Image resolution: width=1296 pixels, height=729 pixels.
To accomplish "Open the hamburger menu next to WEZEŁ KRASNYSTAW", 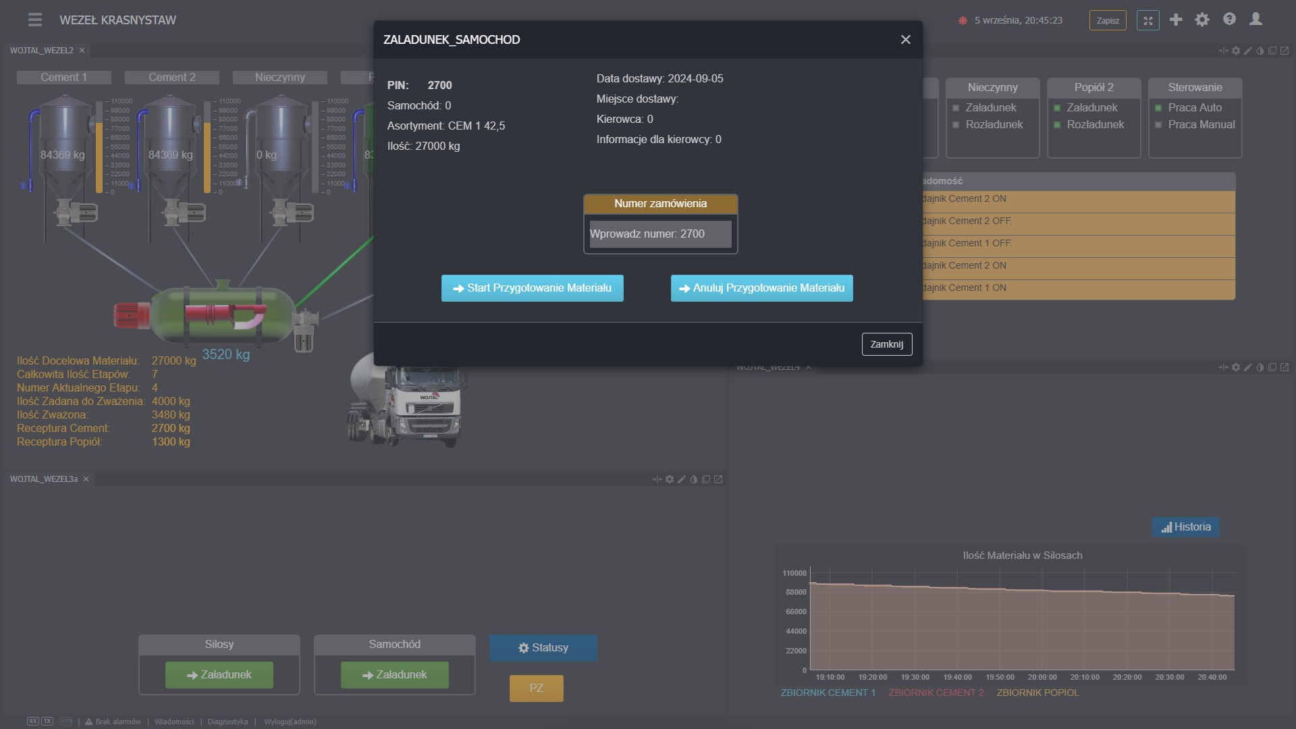I will coord(35,20).
